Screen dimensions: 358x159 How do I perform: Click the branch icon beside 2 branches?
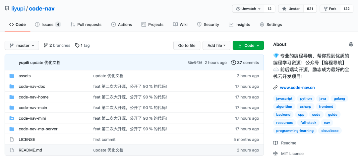pos(46,46)
